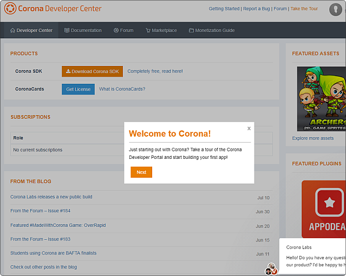346x276 pixels.
Task: Open the user profile avatar icon
Action: (x=335, y=10)
